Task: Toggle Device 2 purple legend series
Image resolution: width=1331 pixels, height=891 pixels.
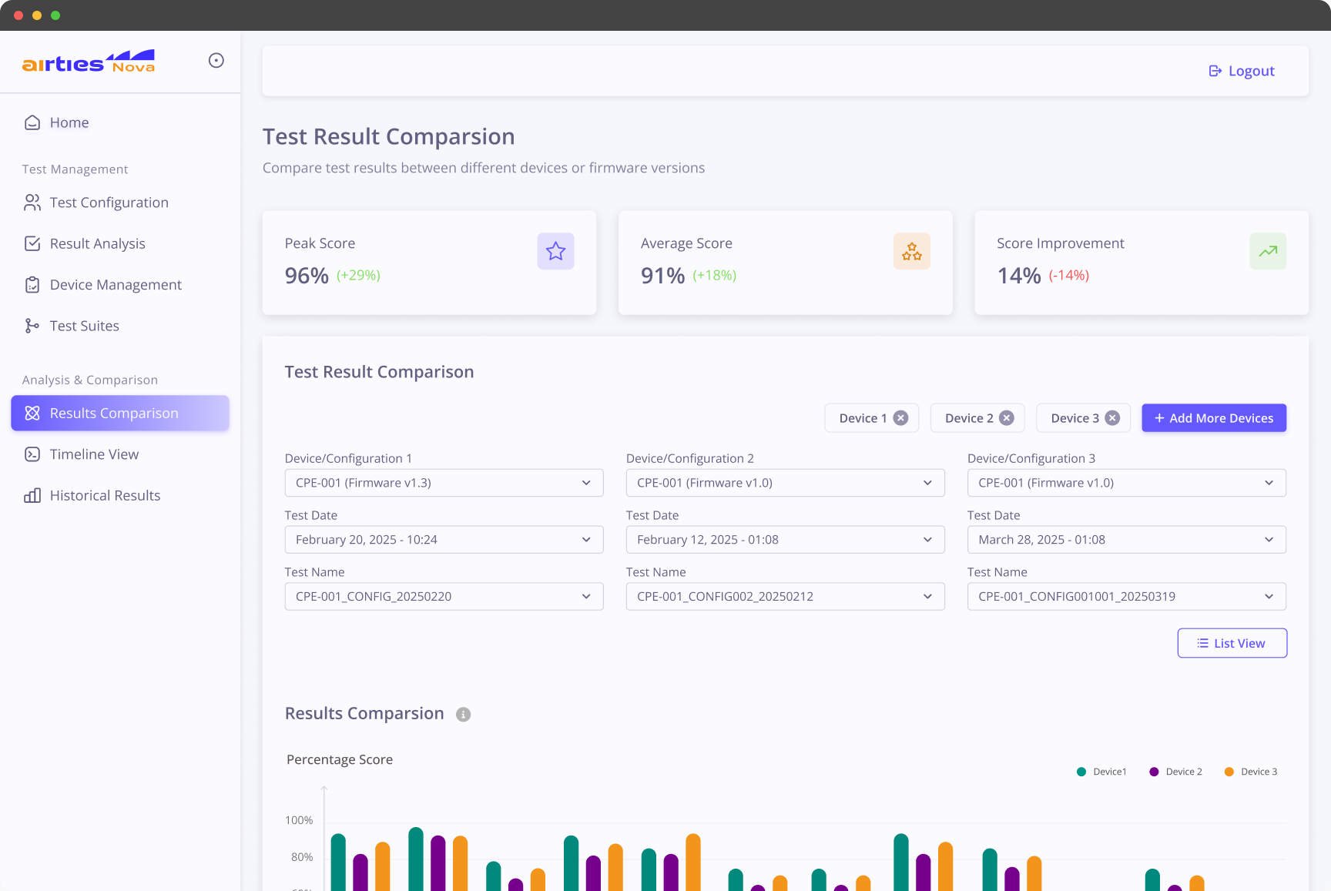Action: 1175,772
